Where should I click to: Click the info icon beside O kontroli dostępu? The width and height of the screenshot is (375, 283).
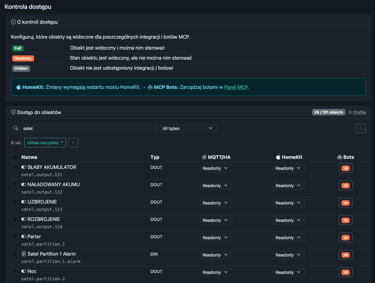click(x=13, y=22)
